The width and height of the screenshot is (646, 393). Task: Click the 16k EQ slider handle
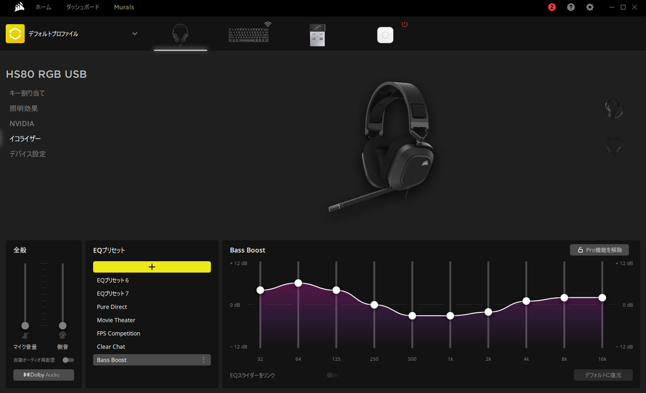(602, 297)
